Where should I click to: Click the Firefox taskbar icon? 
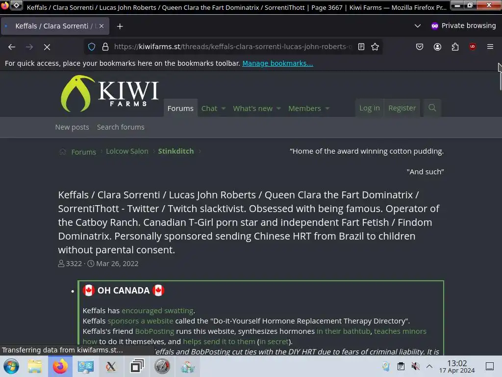point(60,366)
